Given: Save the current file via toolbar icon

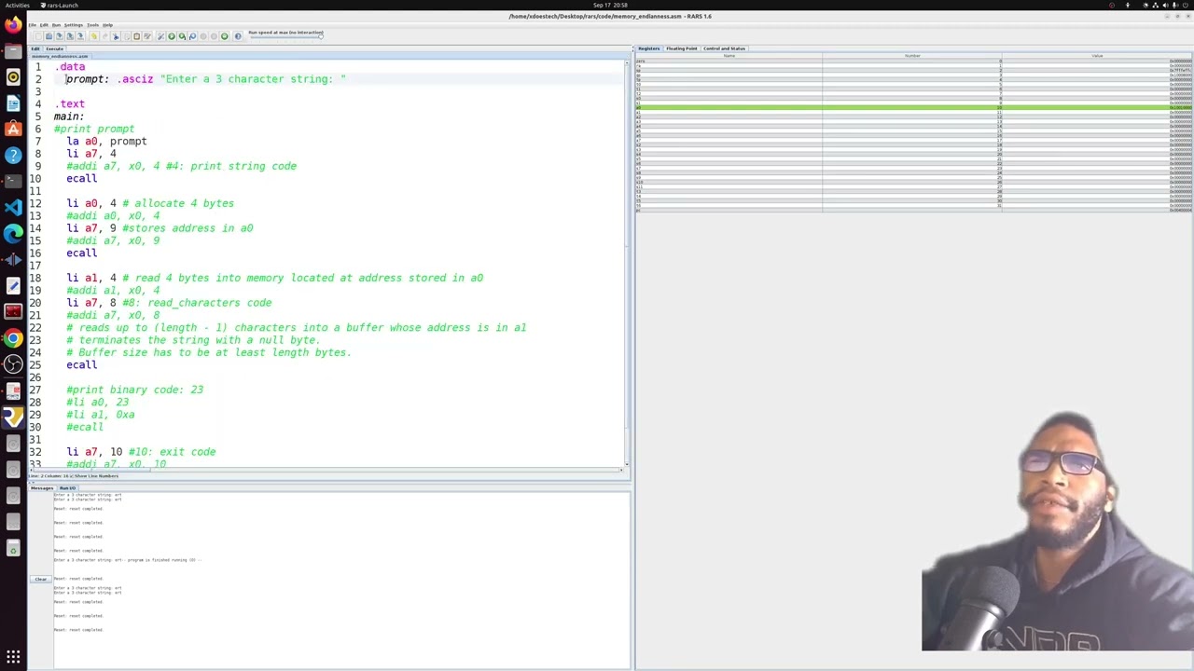Looking at the screenshot, I should pyautogui.click(x=59, y=36).
